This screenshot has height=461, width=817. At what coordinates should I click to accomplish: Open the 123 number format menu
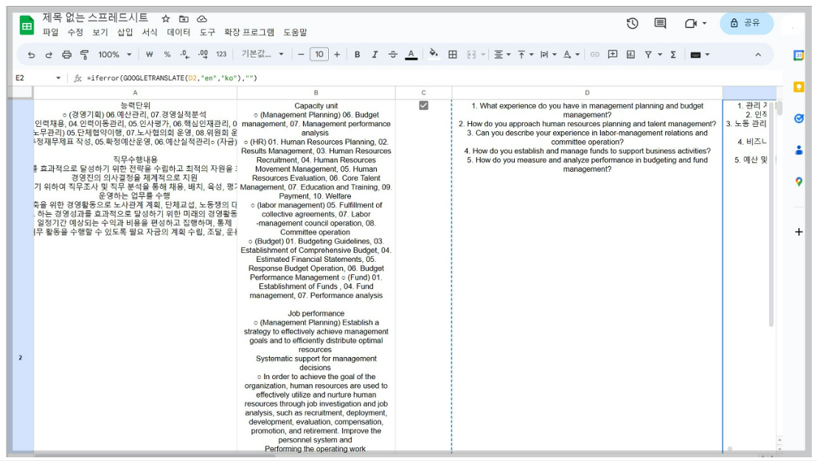pyautogui.click(x=221, y=55)
